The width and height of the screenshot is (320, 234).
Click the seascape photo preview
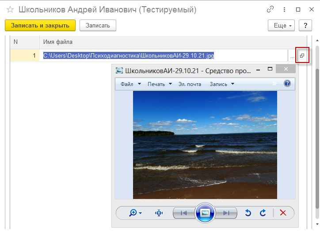tap(205, 145)
